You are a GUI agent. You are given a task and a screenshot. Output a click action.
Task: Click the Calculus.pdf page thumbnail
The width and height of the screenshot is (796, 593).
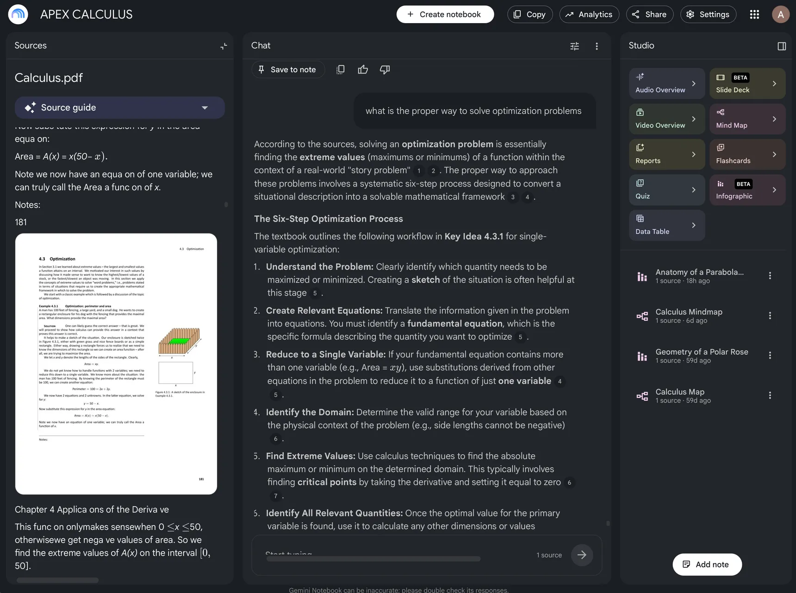pyautogui.click(x=116, y=364)
